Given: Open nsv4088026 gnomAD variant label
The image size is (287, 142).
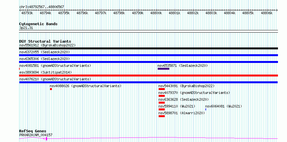Looking at the screenshot, I should (x=85, y=86).
